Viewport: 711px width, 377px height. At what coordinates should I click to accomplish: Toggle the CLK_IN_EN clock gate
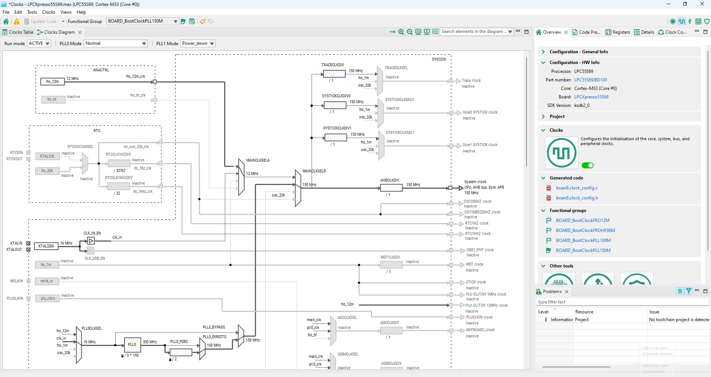pyautogui.click(x=91, y=241)
